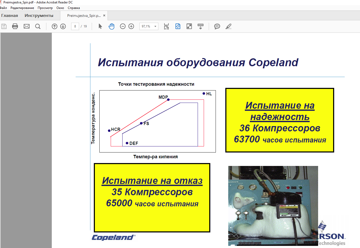This screenshot has width=360, height=248.
Task: Open the Окно menu
Action: pos(60,8)
